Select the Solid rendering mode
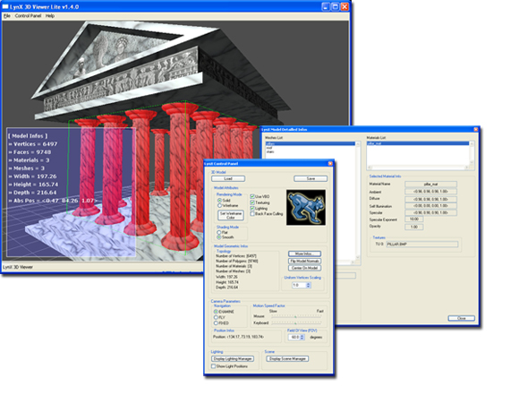Image resolution: width=519 pixels, height=404 pixels. (x=219, y=201)
